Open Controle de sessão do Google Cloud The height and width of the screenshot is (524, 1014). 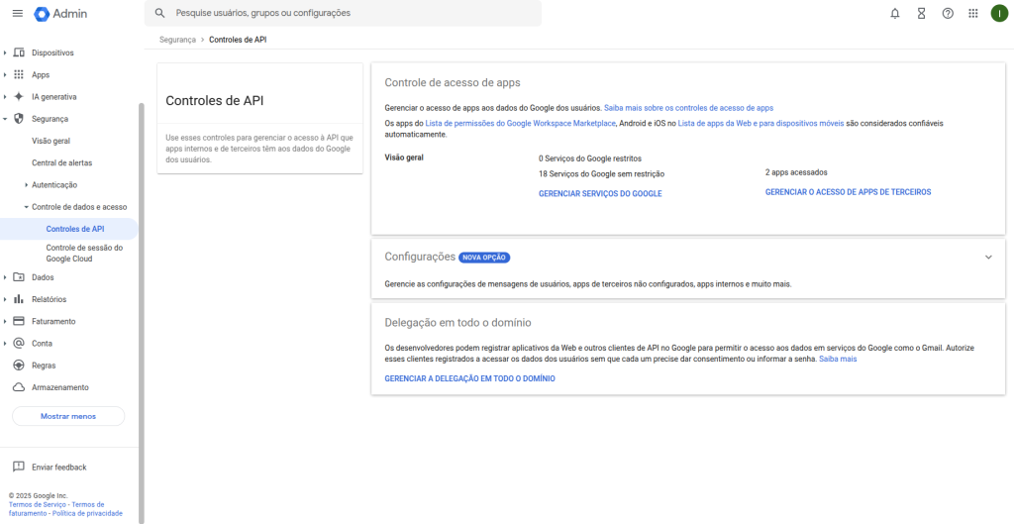tap(84, 253)
